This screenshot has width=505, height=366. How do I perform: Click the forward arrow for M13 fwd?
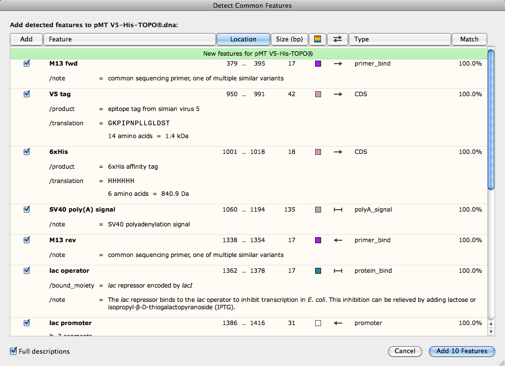click(338, 64)
